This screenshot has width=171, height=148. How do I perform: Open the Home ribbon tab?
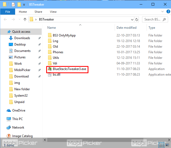(x=23, y=12)
